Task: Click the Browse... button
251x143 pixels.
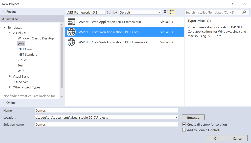Action: pyautogui.click(x=193, y=118)
